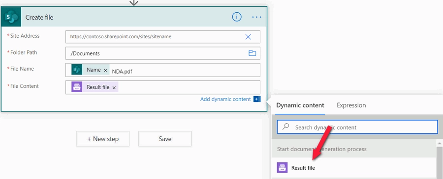Open the folder picker for Folder Path
This screenshot has height=179, width=443.
click(253, 53)
